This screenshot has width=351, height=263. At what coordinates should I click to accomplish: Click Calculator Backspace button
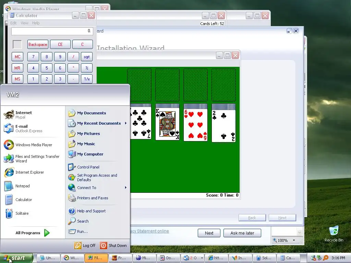point(38,44)
